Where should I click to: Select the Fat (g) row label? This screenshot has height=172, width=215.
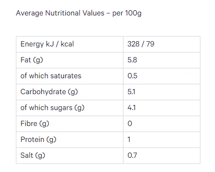pos(32,60)
